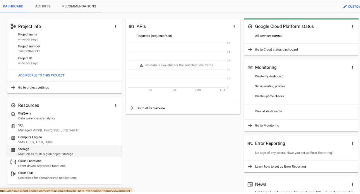The height and width of the screenshot is (194, 360).
Task: Open the Error Reporting card overflow menu
Action: click(352, 143)
